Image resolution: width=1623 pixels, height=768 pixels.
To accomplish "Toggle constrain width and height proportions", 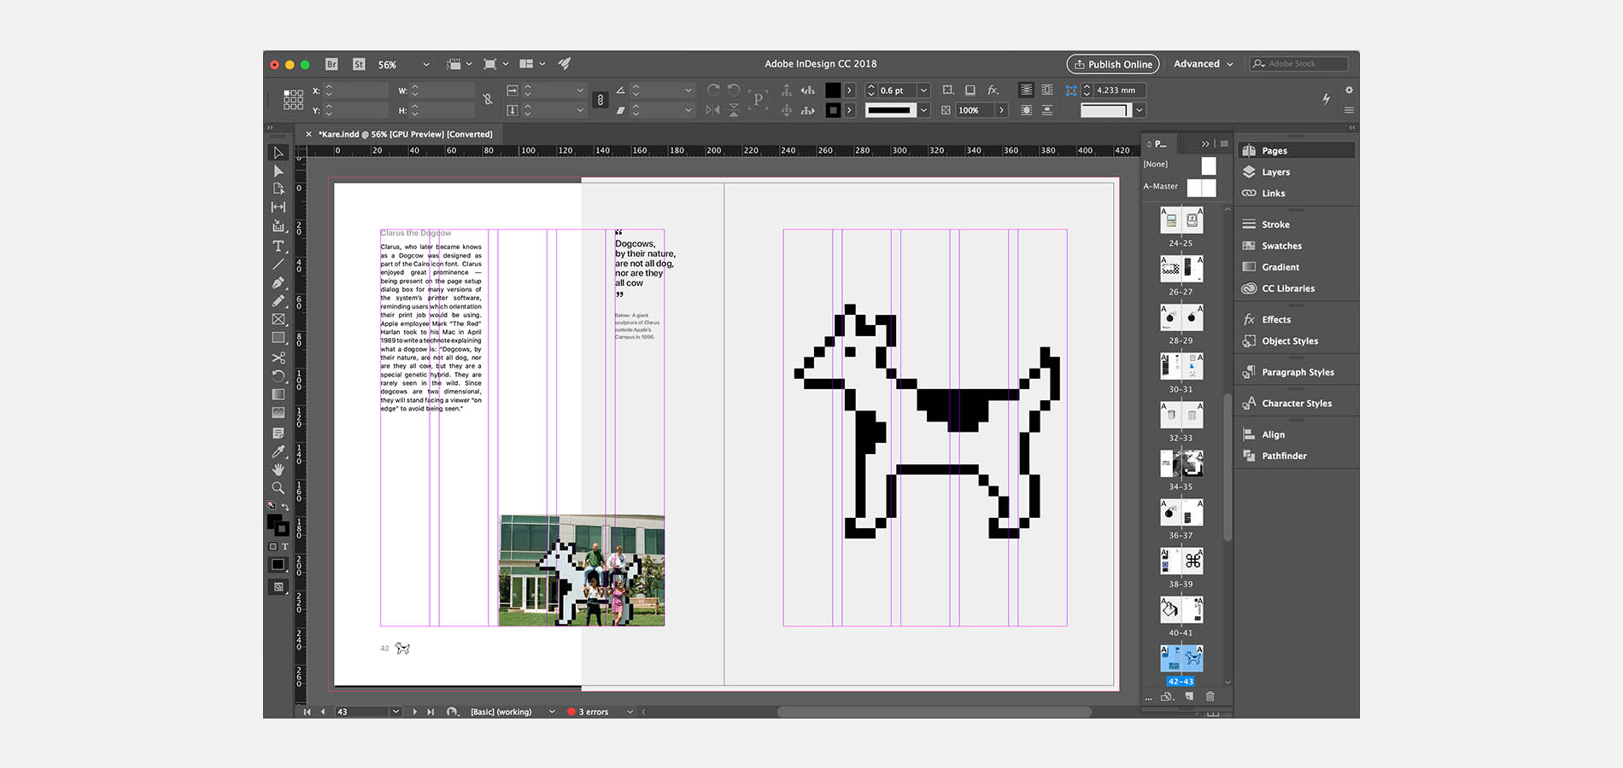I will coord(488,100).
